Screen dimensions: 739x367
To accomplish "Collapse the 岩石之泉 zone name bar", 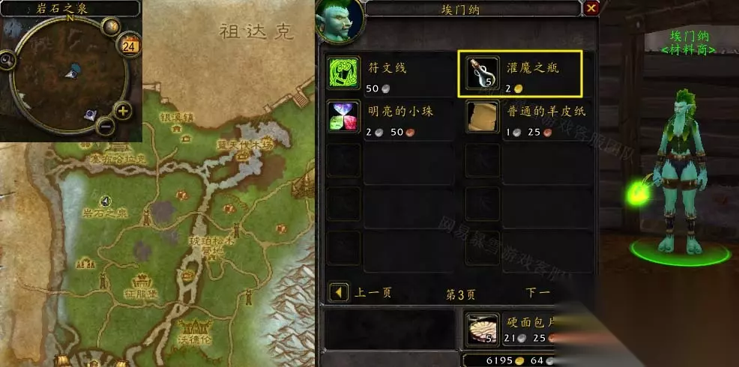I will 70,8.
